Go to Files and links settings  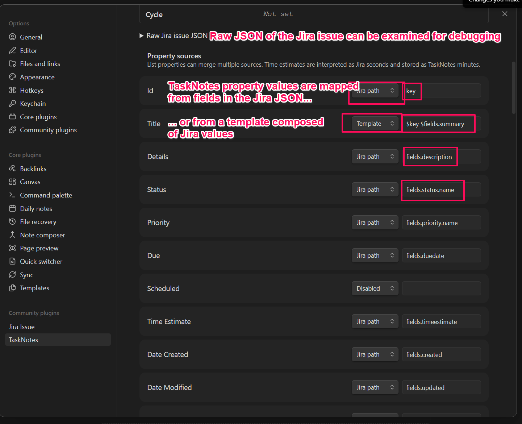(x=58, y=64)
